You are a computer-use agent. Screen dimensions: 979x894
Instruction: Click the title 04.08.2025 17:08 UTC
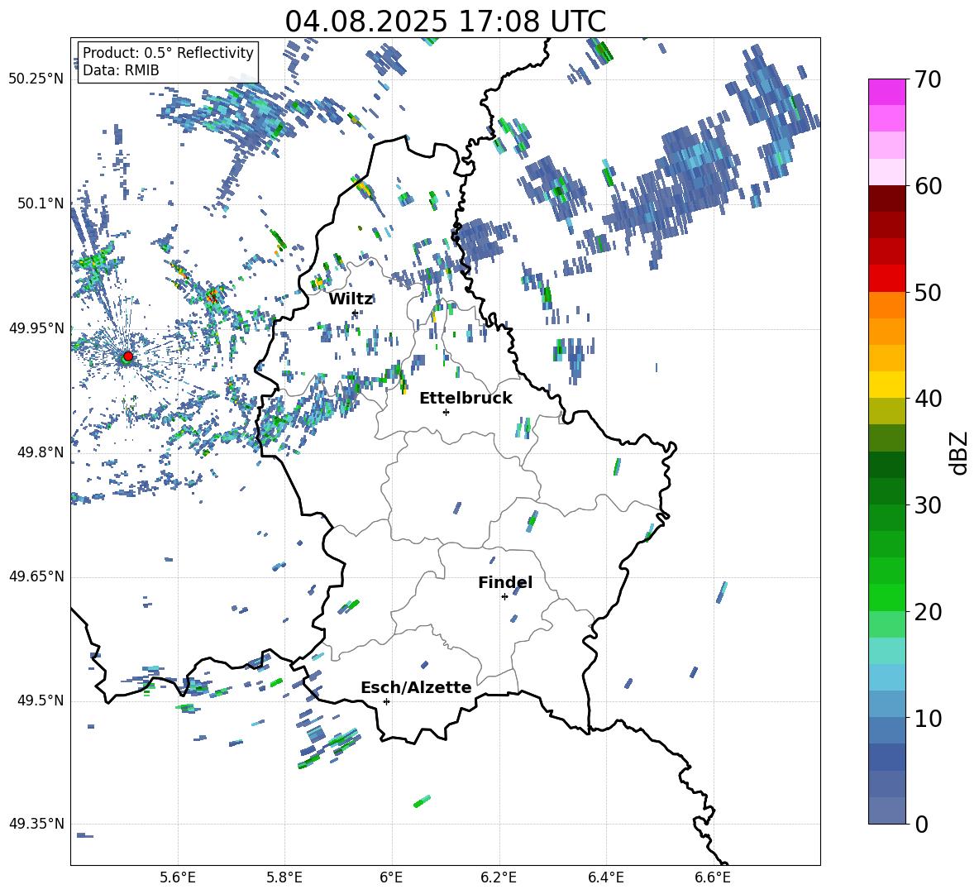[x=445, y=22]
